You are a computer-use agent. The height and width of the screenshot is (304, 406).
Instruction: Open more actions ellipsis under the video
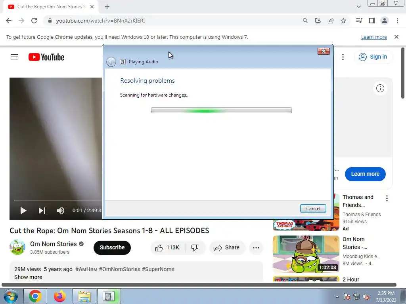(x=256, y=248)
